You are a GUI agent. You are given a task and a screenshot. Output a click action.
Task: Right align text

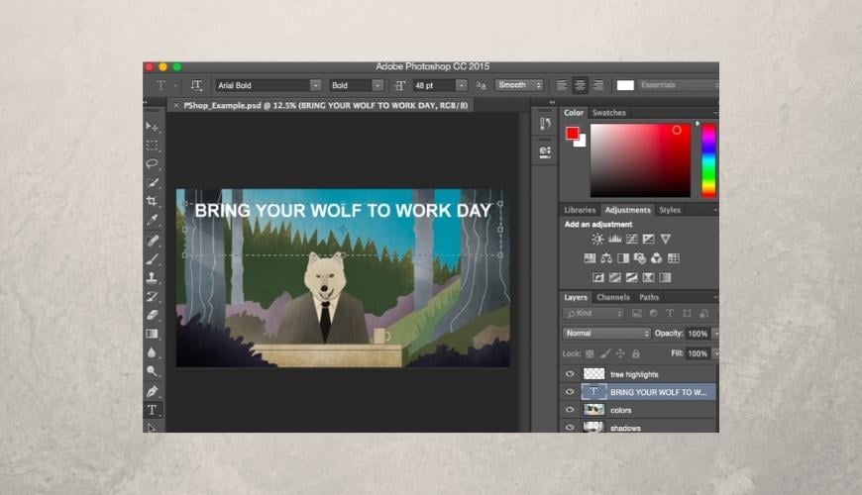(x=598, y=85)
